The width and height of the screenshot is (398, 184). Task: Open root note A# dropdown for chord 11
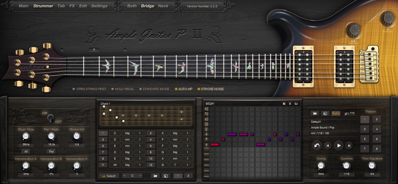click(x=115, y=165)
